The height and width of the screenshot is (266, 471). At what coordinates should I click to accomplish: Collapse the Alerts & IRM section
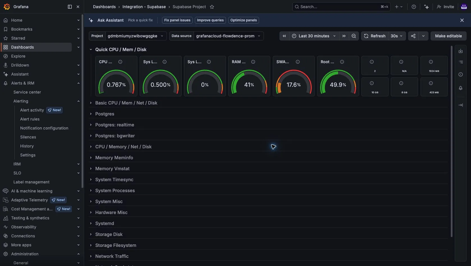click(x=78, y=83)
